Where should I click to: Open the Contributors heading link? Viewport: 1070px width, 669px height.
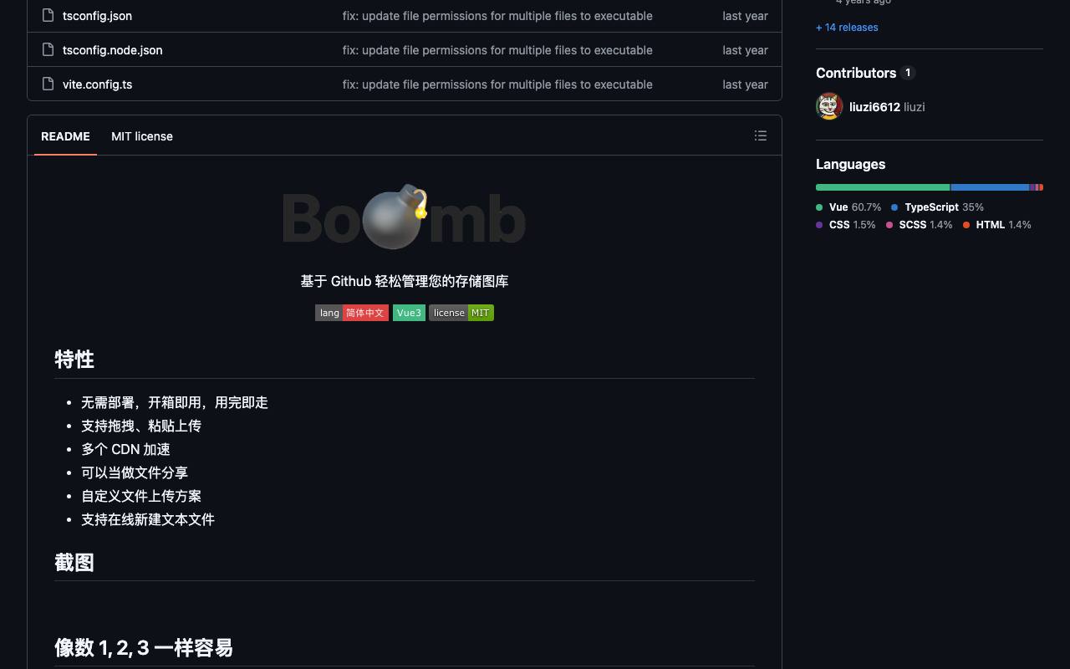[856, 73]
